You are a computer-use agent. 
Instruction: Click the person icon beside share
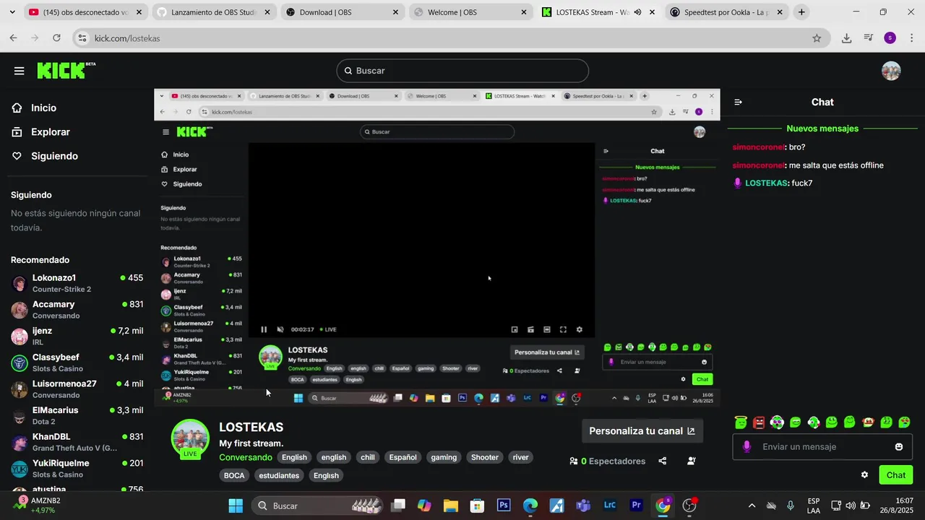692,461
